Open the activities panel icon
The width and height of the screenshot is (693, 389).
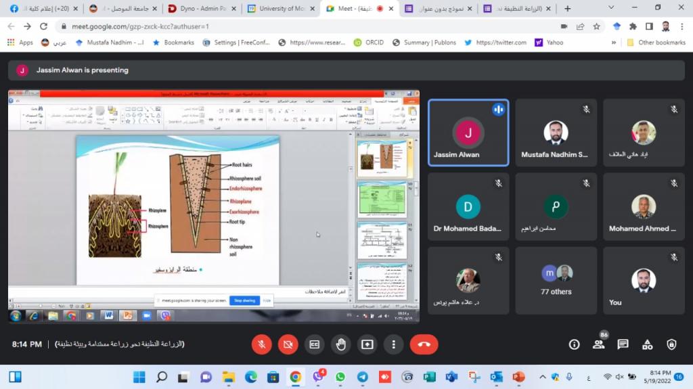tap(647, 344)
